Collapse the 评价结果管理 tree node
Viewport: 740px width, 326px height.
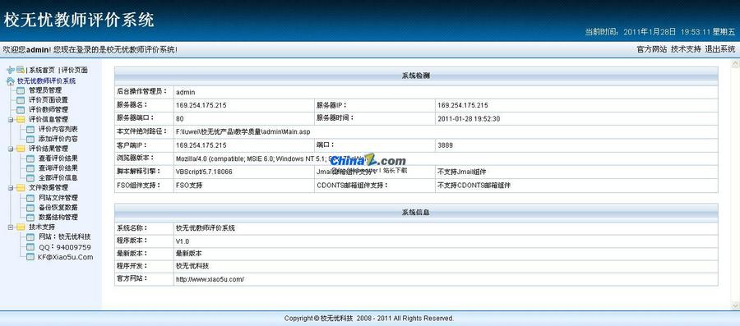click(x=11, y=149)
